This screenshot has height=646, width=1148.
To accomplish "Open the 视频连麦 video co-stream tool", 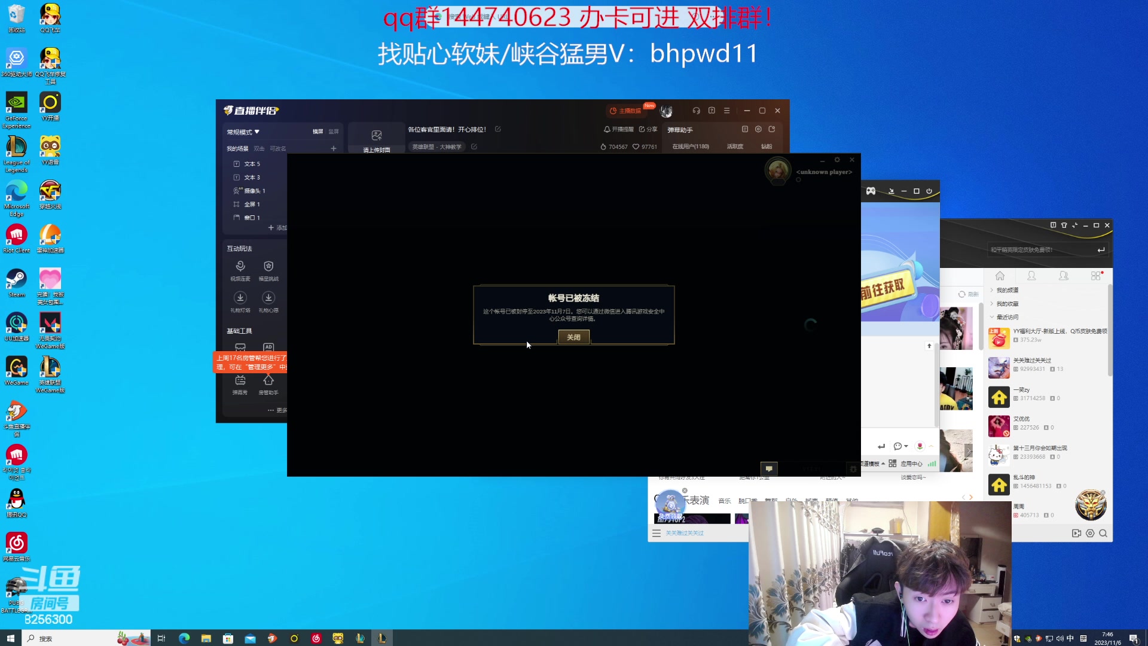I will click(240, 269).
